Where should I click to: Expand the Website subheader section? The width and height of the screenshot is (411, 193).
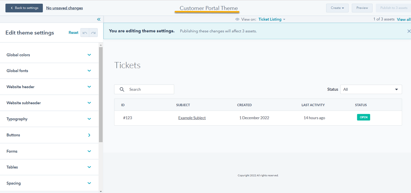(x=89, y=103)
